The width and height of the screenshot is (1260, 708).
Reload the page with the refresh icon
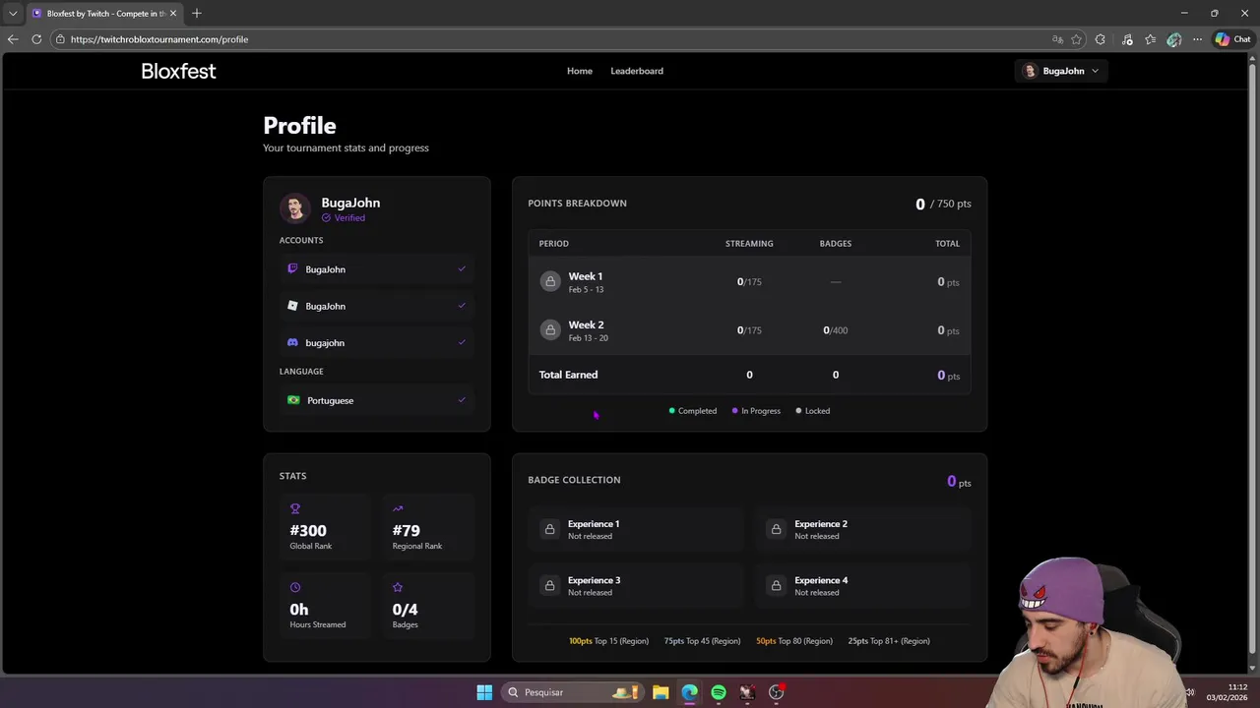36,39
